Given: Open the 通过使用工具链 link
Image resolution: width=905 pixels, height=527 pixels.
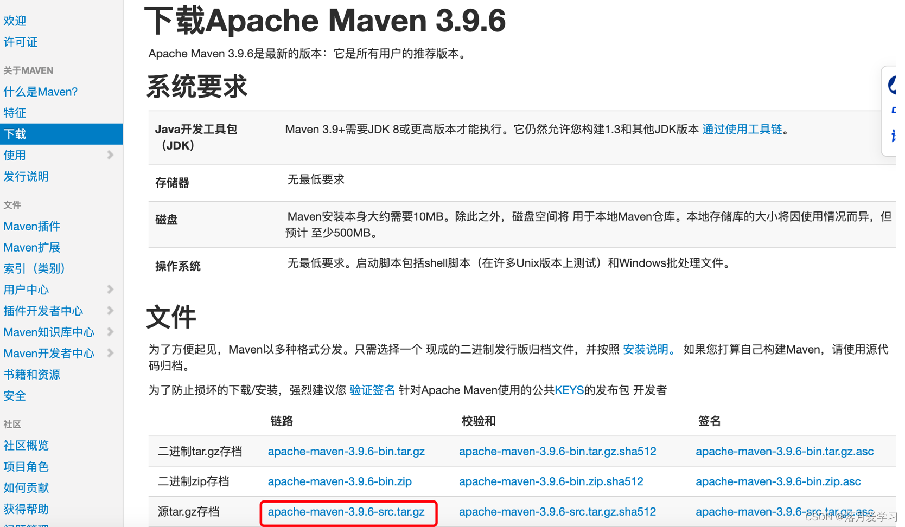Looking at the screenshot, I should [x=742, y=129].
